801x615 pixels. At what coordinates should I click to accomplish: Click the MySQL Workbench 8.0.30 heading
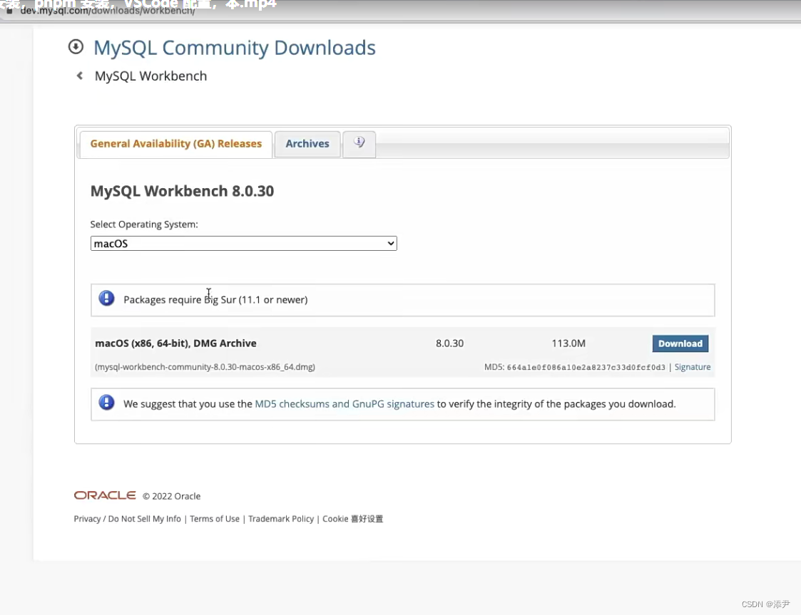click(182, 190)
